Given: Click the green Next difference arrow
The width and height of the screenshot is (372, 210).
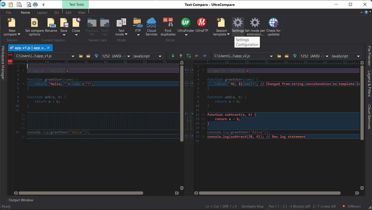Looking at the screenshot, I should point(173,56).
